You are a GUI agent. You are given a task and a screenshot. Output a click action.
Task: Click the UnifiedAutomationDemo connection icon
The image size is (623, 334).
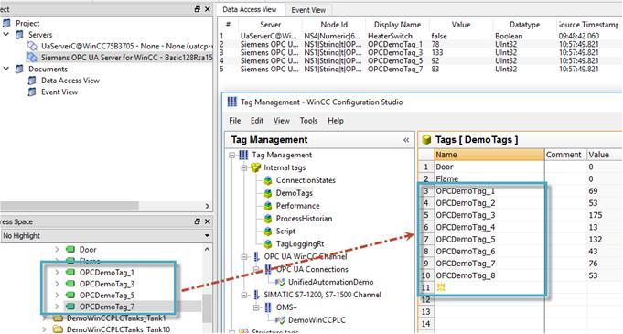click(x=280, y=283)
